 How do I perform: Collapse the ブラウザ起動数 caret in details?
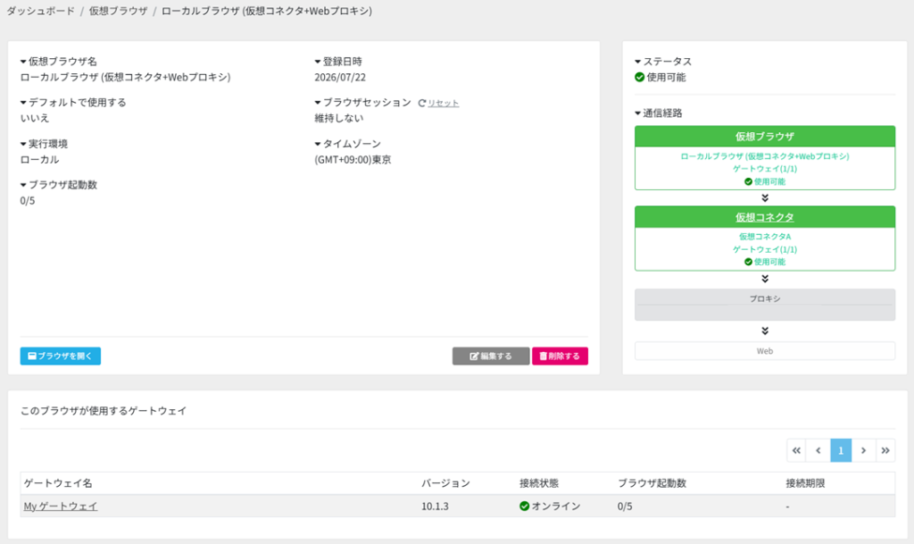click(x=23, y=185)
